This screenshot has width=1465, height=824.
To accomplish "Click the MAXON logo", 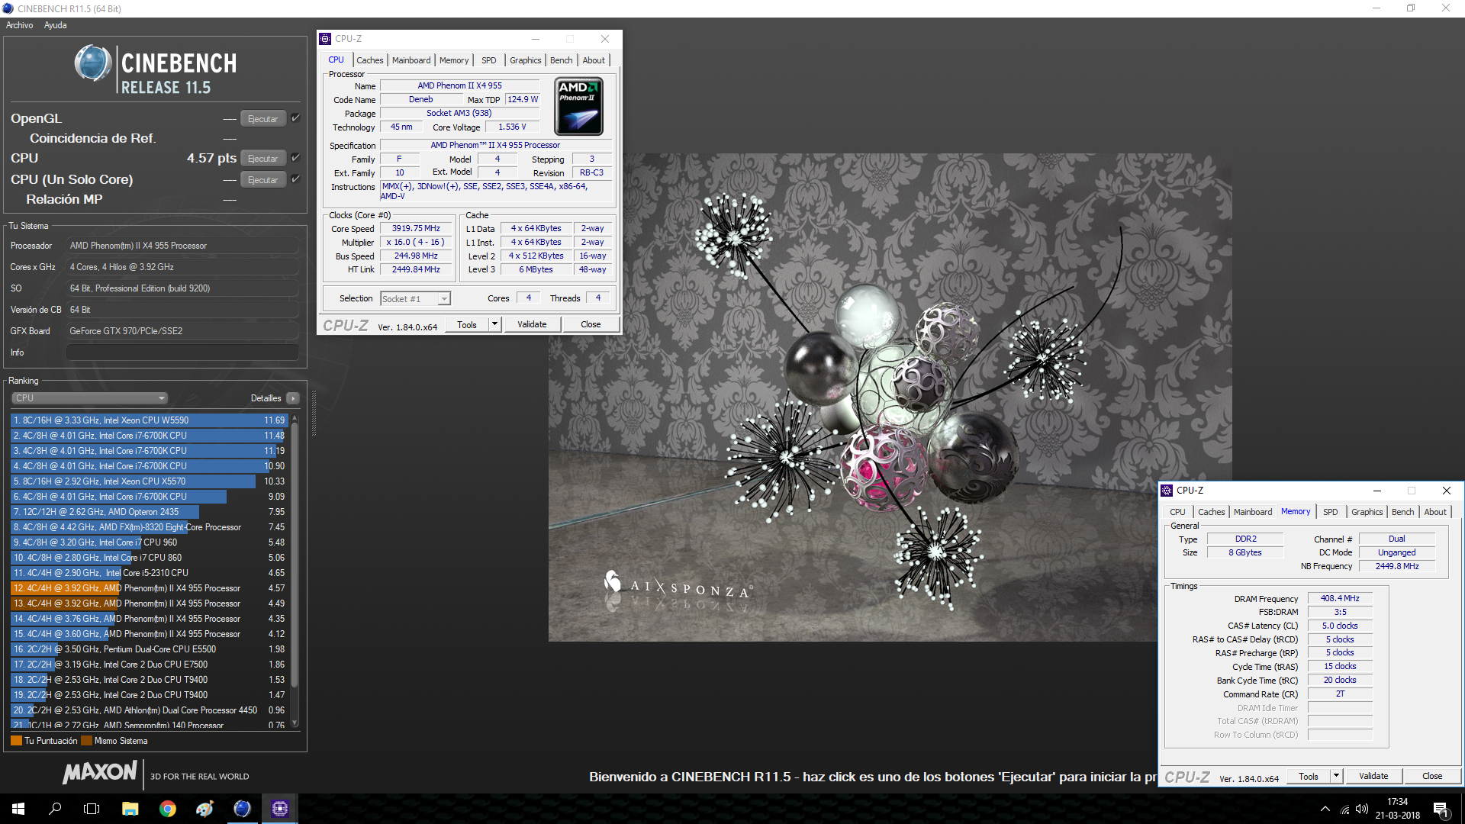I will 100,772.
